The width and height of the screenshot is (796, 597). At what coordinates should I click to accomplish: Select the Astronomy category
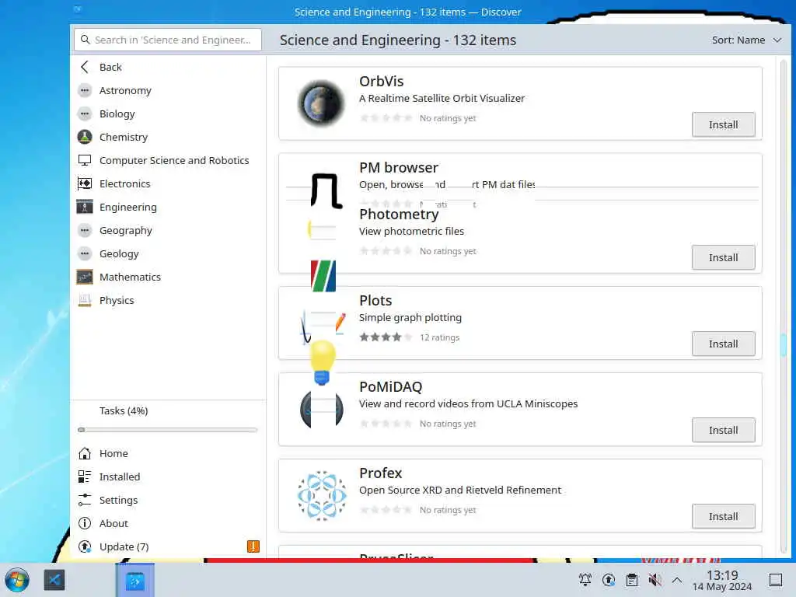(168, 90)
